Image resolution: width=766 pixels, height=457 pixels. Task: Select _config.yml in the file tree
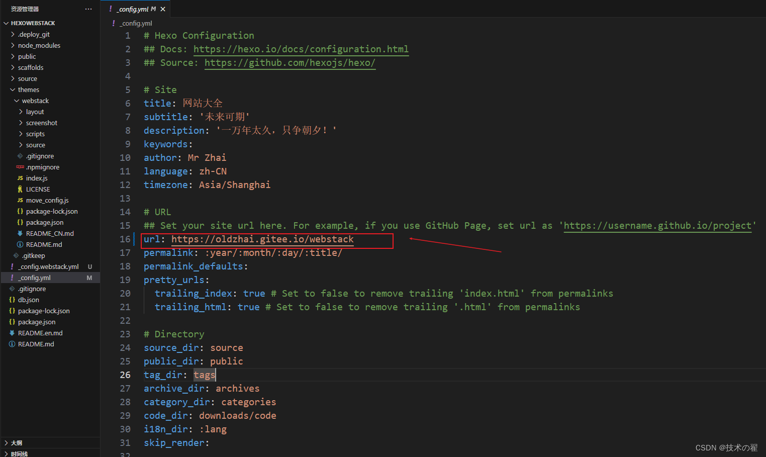tap(50, 278)
